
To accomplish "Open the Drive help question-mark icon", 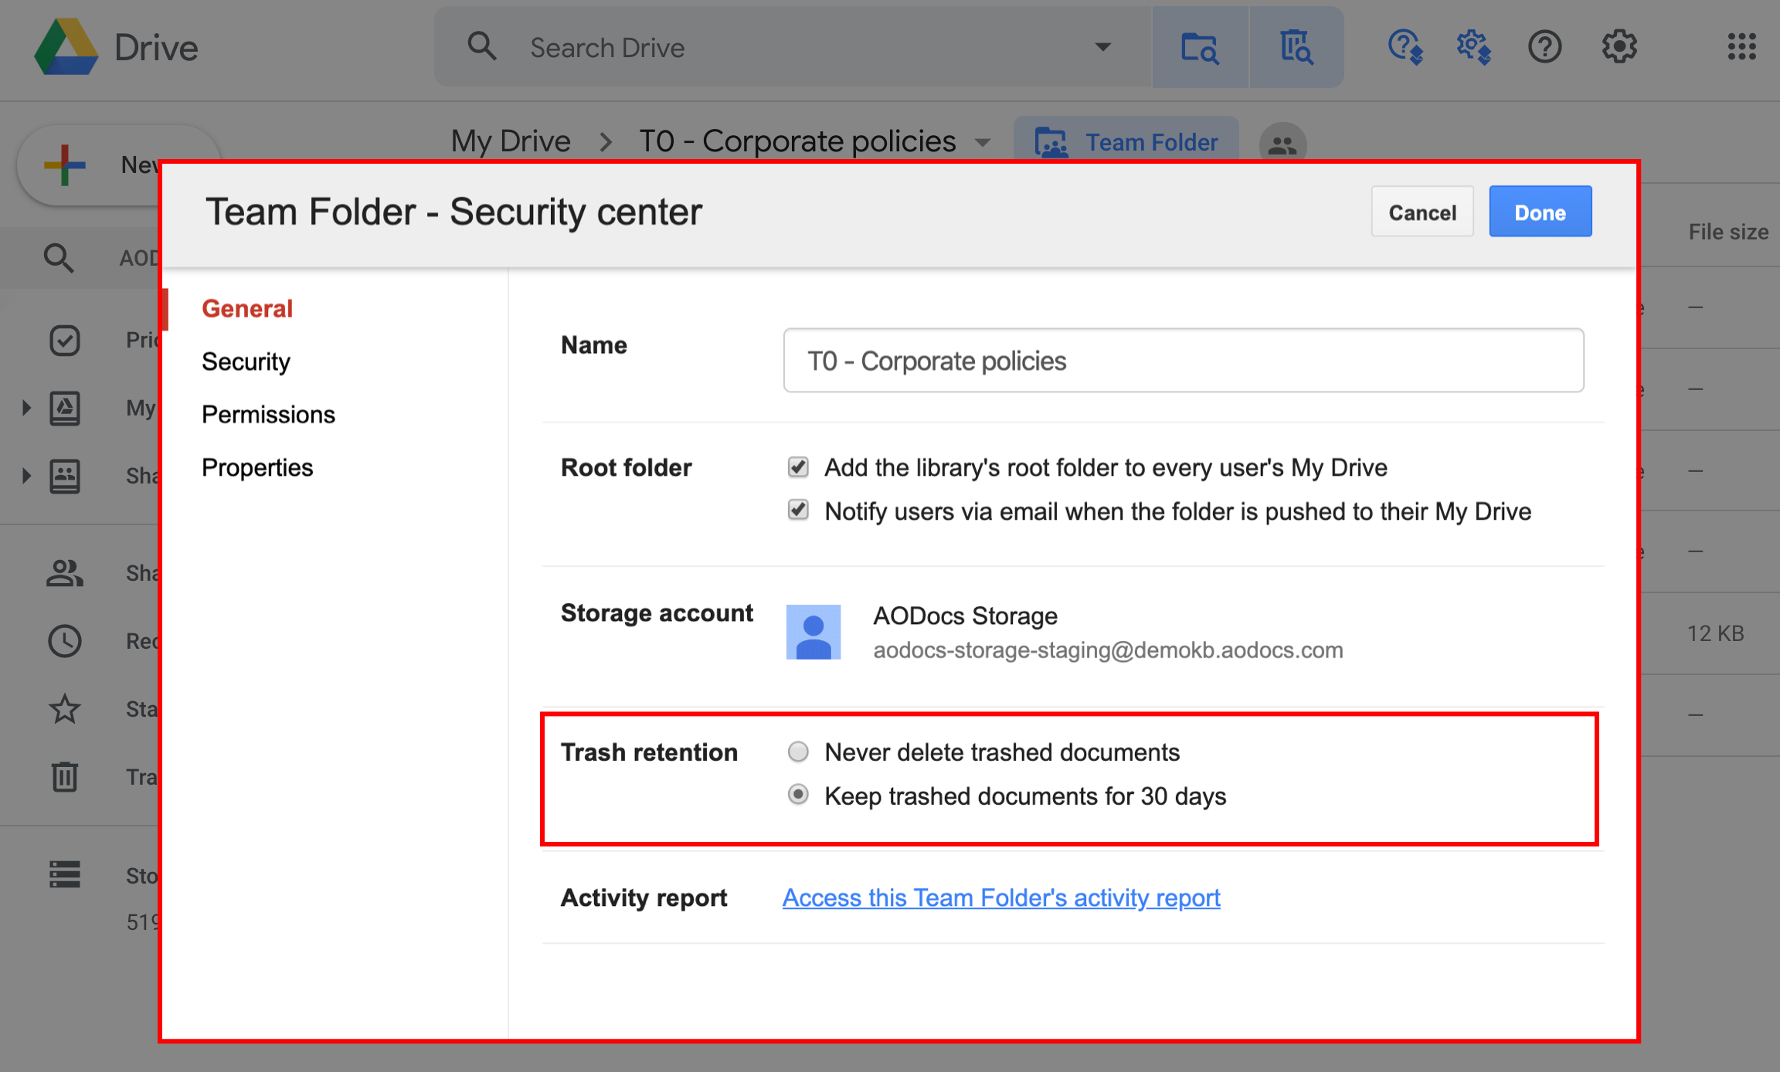I will (1544, 47).
